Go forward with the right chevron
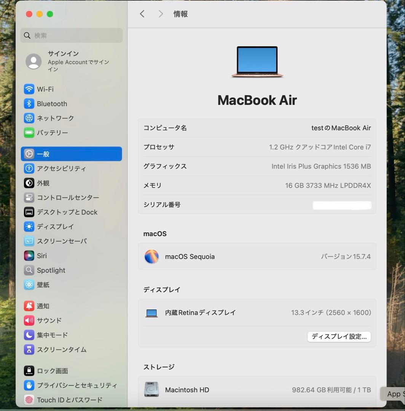This screenshot has height=411, width=405. 161,14
